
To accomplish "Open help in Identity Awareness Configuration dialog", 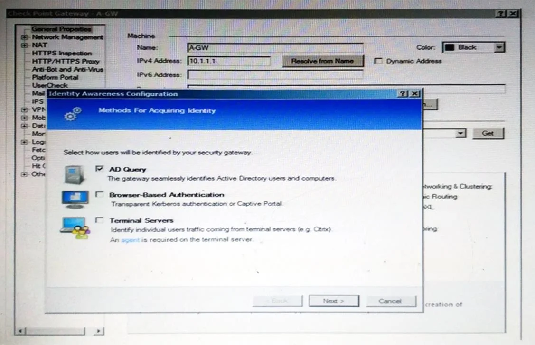I will (x=403, y=94).
